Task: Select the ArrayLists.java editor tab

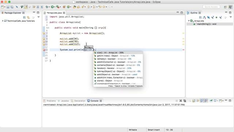Action: click(x=54, y=13)
